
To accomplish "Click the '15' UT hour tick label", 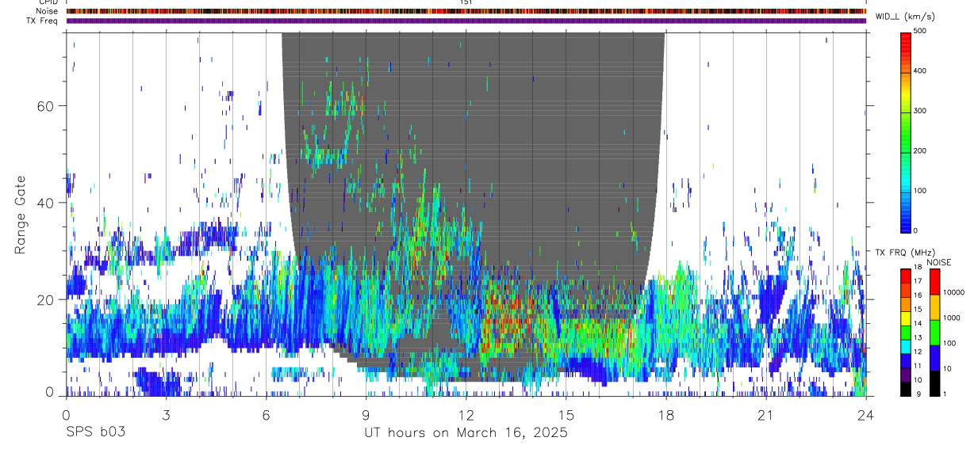I will [x=566, y=414].
